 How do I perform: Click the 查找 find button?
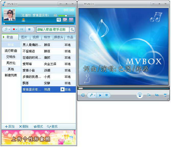[52, 127]
